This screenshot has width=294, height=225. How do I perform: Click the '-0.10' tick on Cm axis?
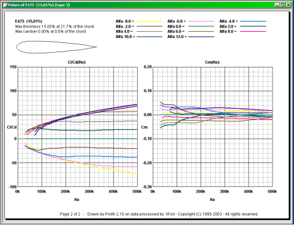pyautogui.click(x=147, y=139)
